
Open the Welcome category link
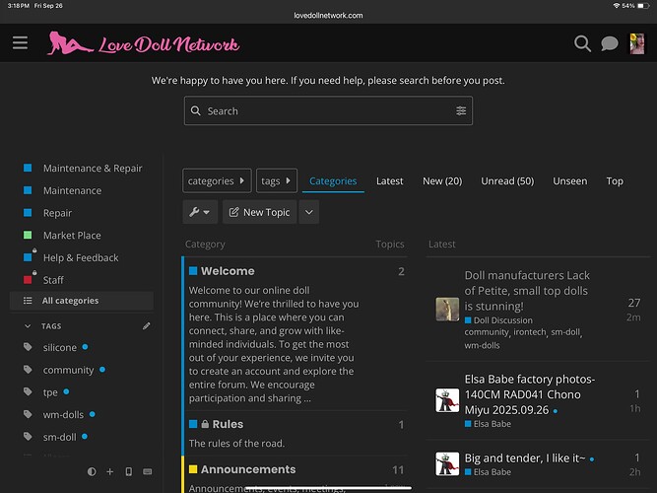coord(227,271)
